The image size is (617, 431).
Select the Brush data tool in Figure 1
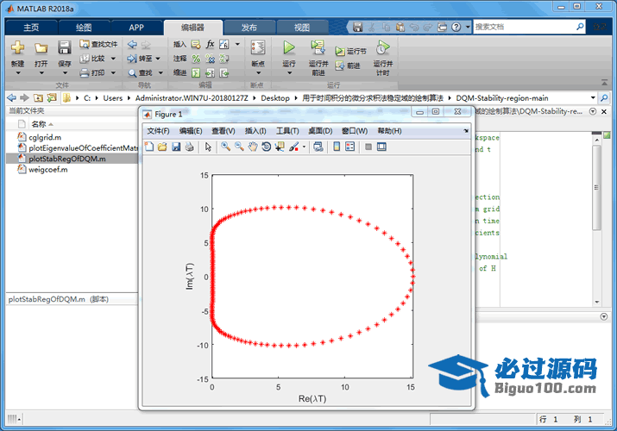pyautogui.click(x=293, y=147)
